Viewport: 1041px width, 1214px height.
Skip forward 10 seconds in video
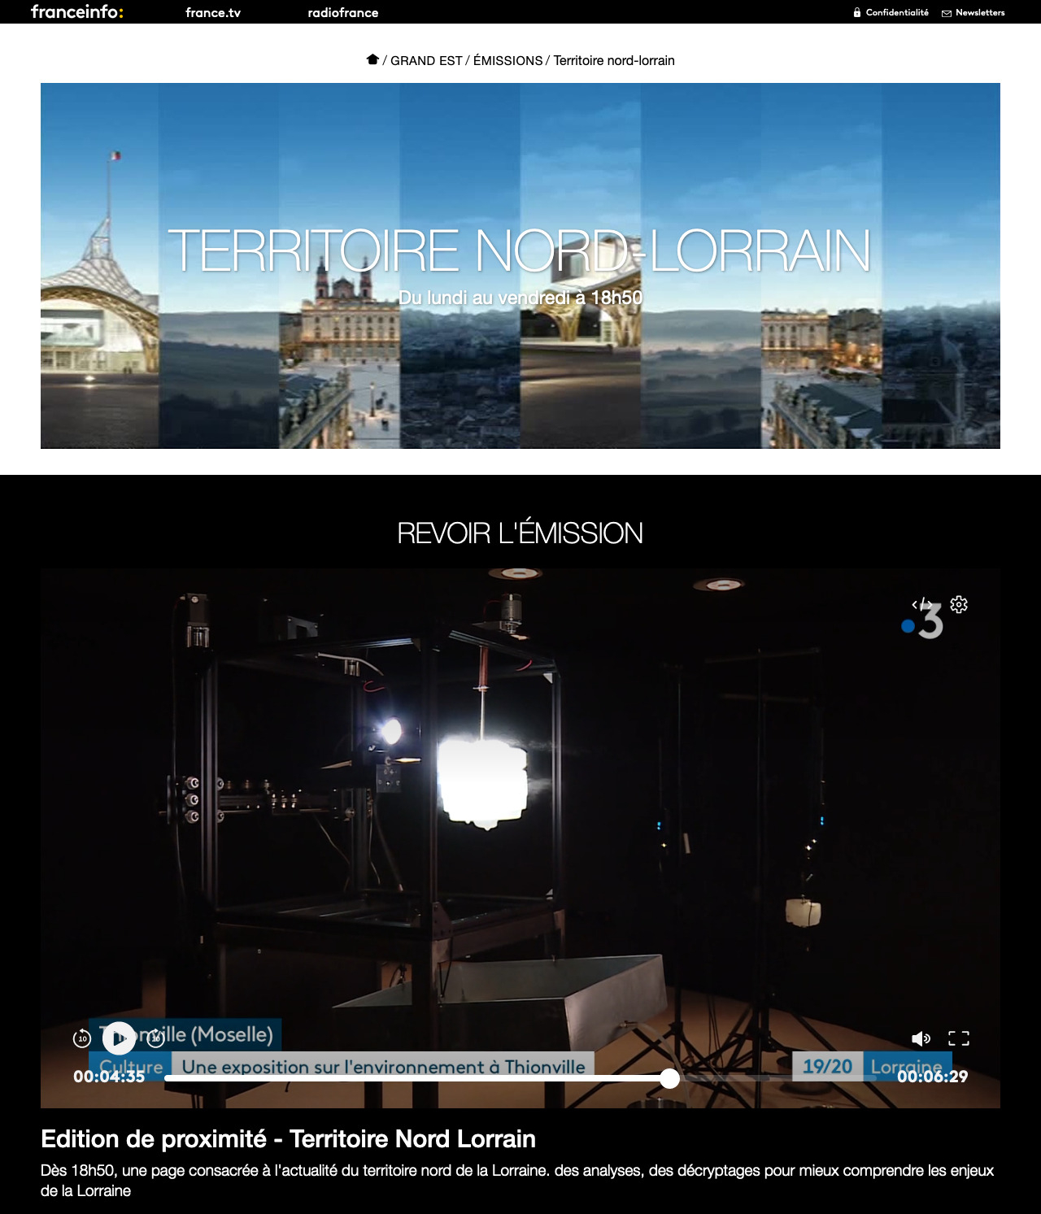pyautogui.click(x=155, y=1038)
